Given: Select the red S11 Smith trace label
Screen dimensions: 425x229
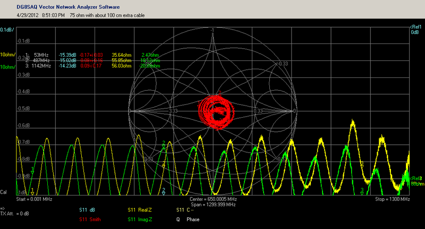Looking at the screenshot, I should 90,219.
